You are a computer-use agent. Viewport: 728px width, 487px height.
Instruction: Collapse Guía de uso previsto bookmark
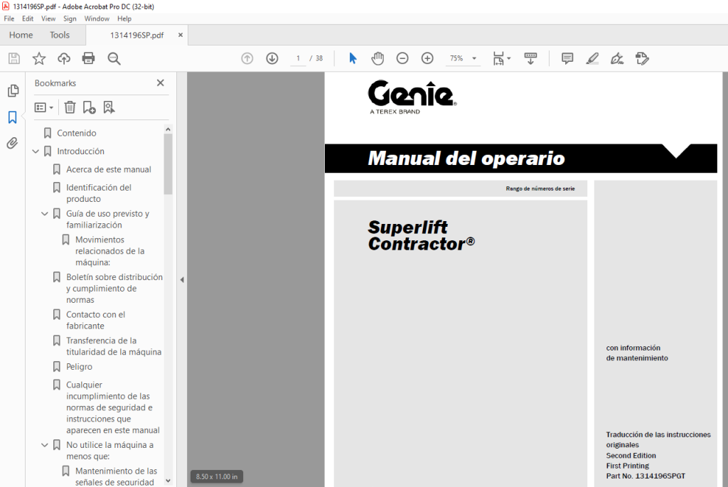tap(45, 213)
